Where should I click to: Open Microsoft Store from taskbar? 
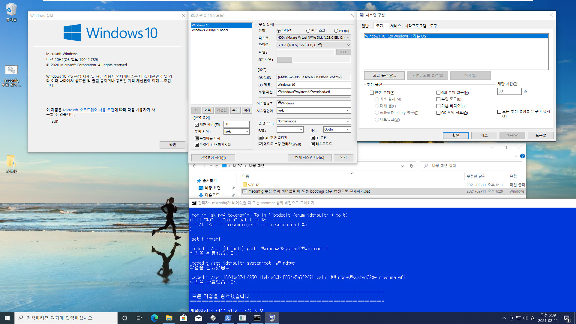(x=184, y=318)
